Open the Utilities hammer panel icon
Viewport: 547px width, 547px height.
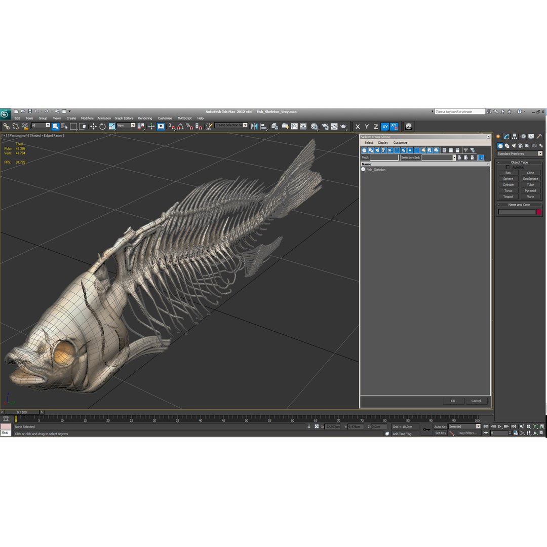coord(539,136)
